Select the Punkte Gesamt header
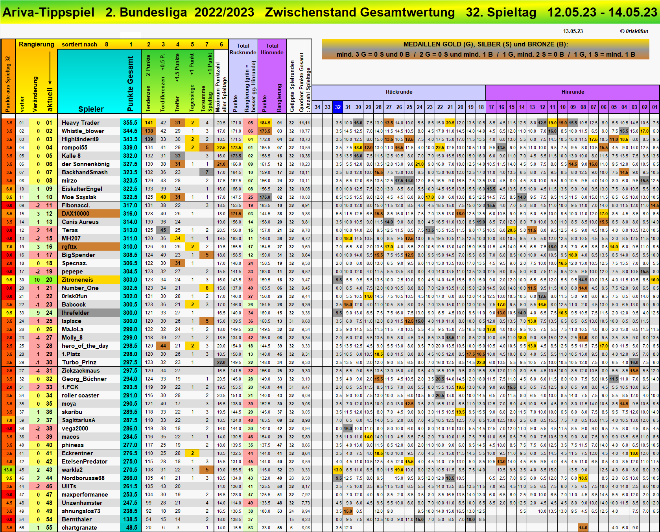 click(130, 83)
